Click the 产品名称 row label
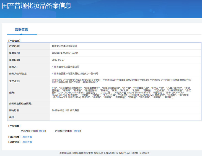The image size is (202, 156). (14, 46)
